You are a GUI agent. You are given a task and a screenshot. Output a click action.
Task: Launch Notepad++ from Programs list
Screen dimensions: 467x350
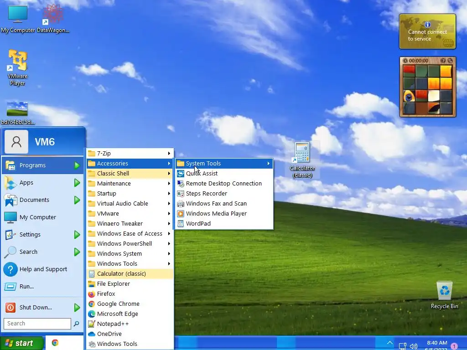click(130, 324)
